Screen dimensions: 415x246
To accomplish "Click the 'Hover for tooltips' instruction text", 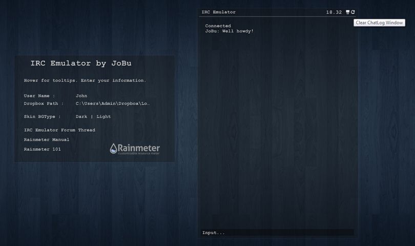I will (85, 80).
